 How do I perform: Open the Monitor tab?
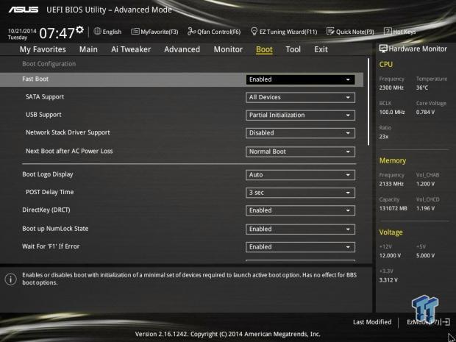click(x=228, y=49)
